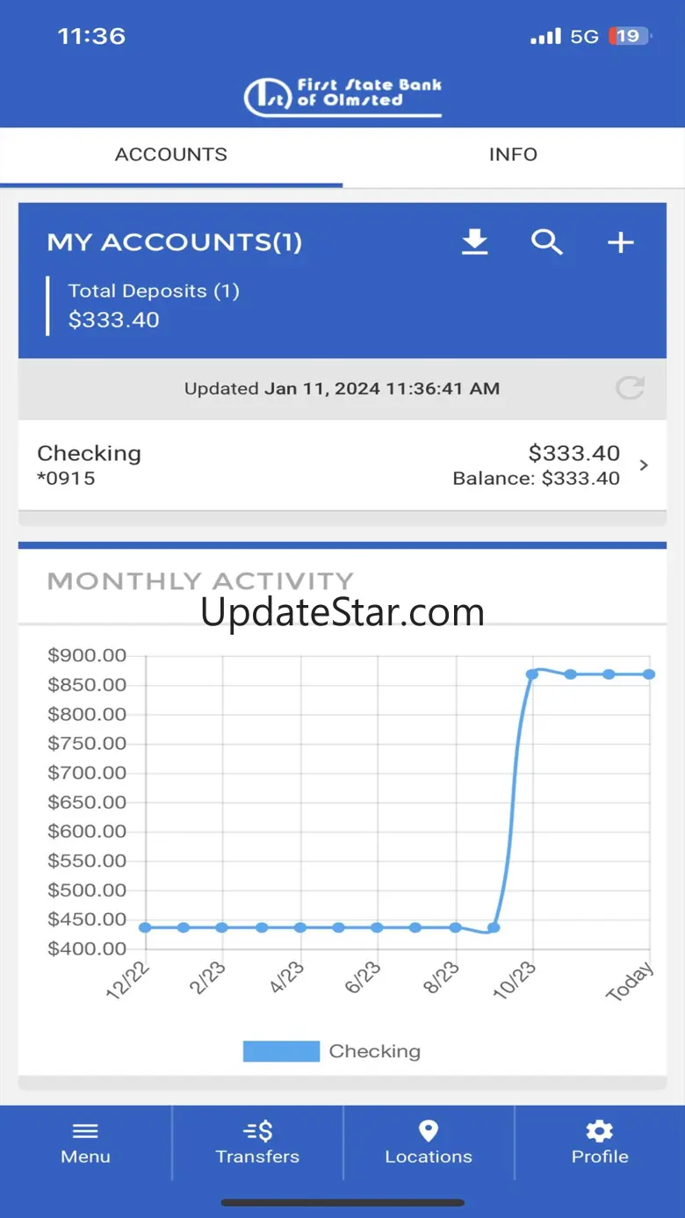Tap the MY ACCOUNTS(1) header
Screen dimensions: 685x1218
175,242
